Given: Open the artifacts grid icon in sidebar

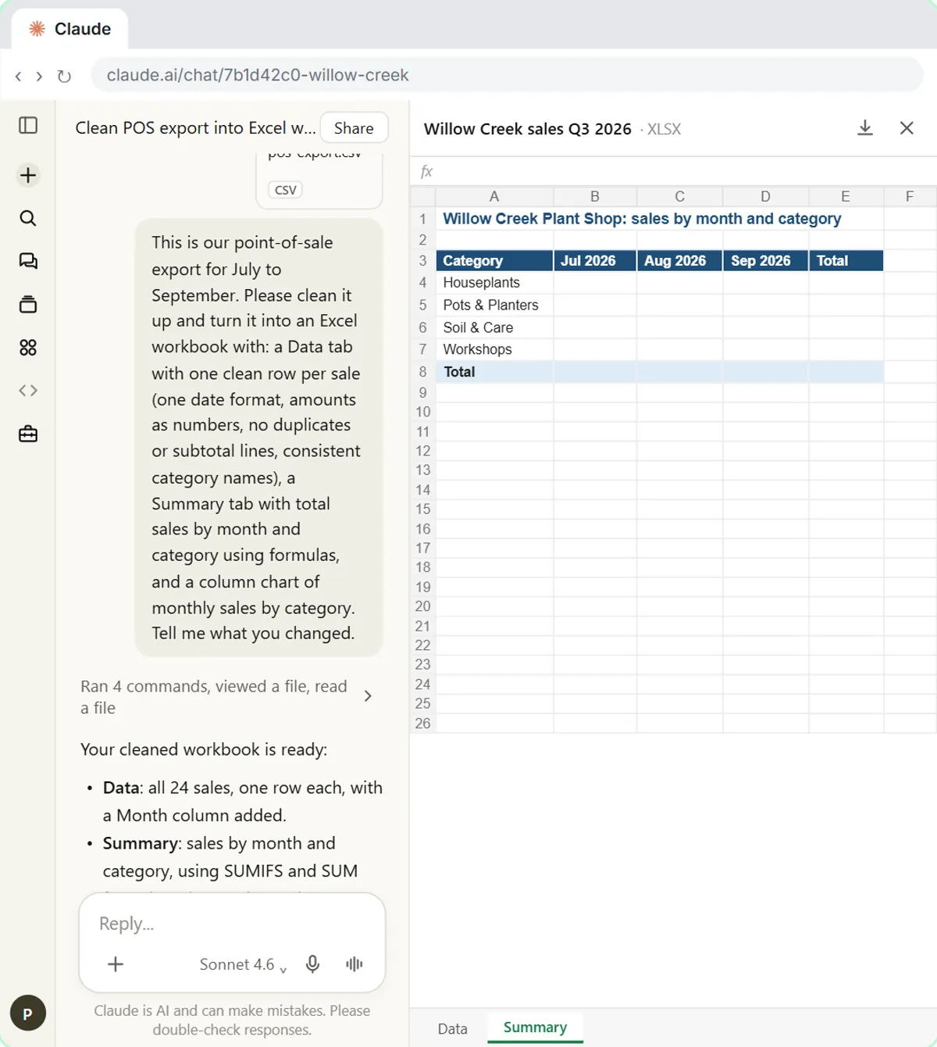Looking at the screenshot, I should 28,348.
